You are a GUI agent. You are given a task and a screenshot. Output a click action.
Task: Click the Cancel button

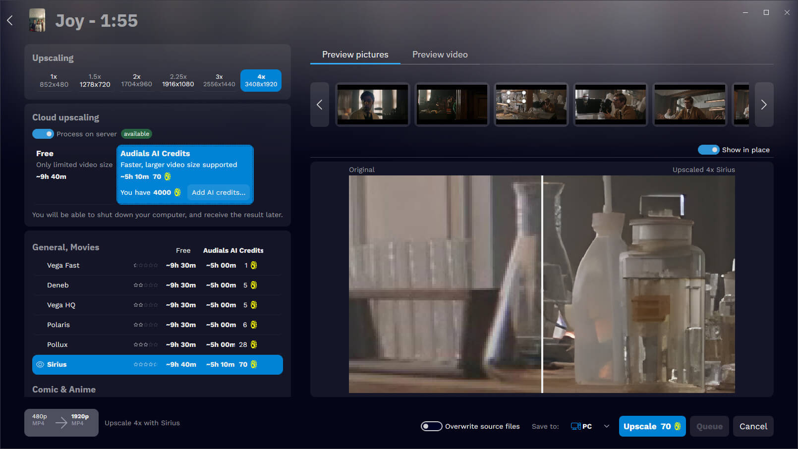tap(753, 426)
